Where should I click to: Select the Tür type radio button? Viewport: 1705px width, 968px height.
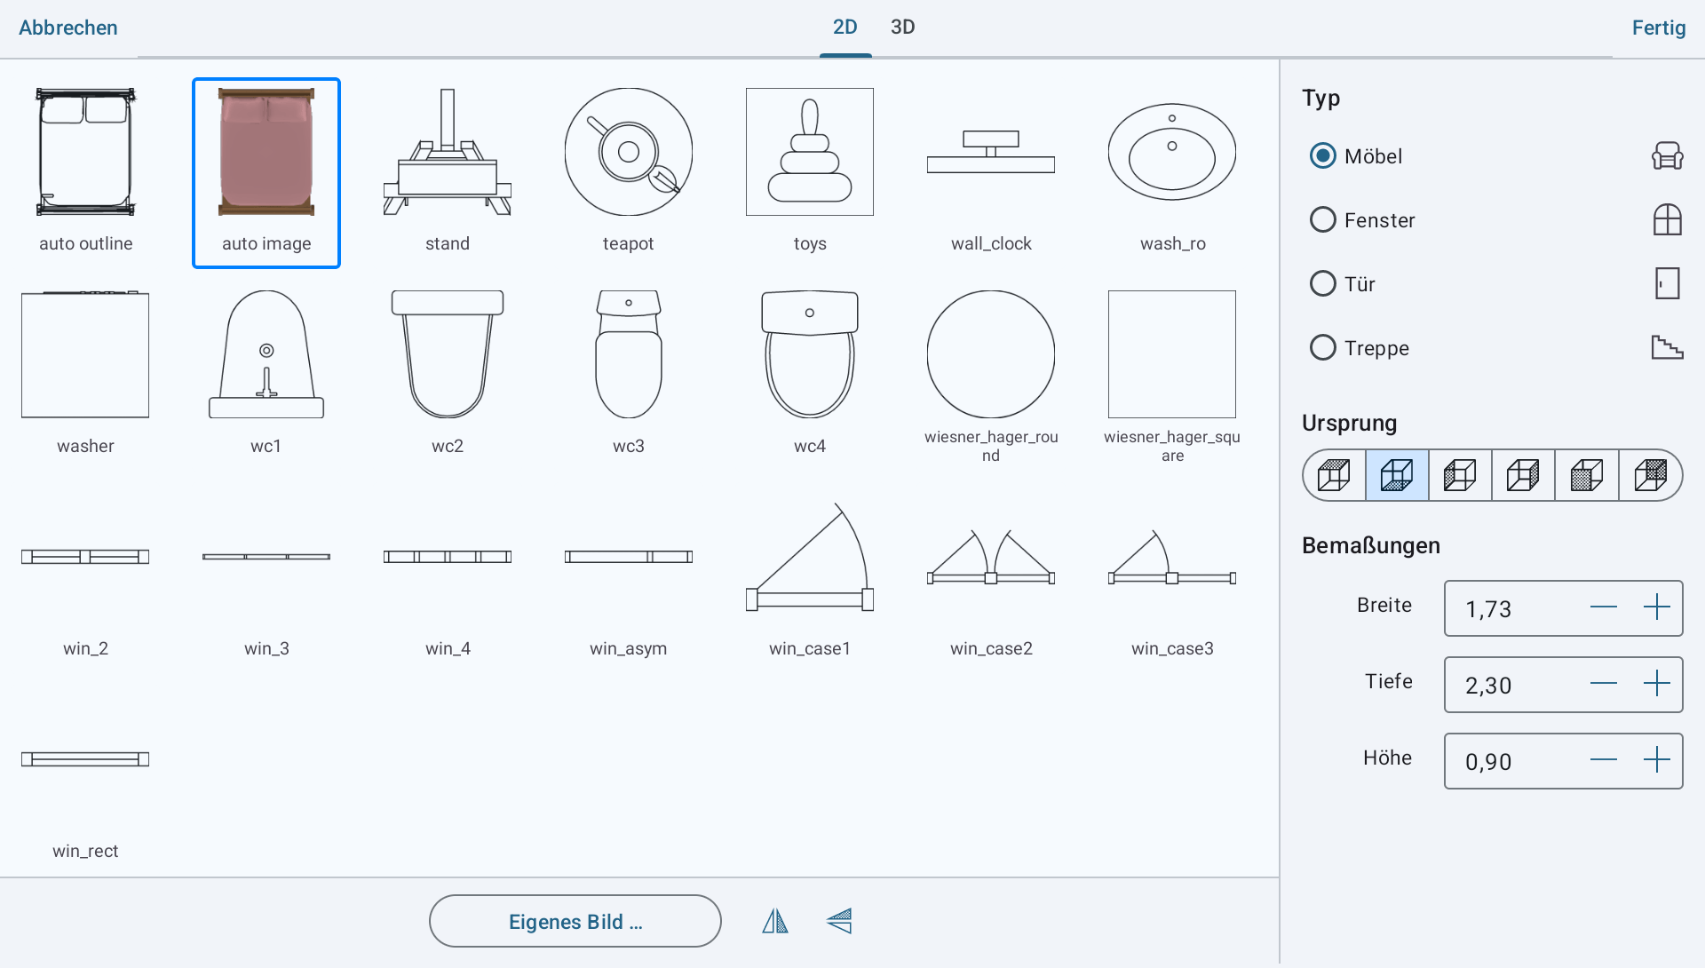click(x=1323, y=283)
